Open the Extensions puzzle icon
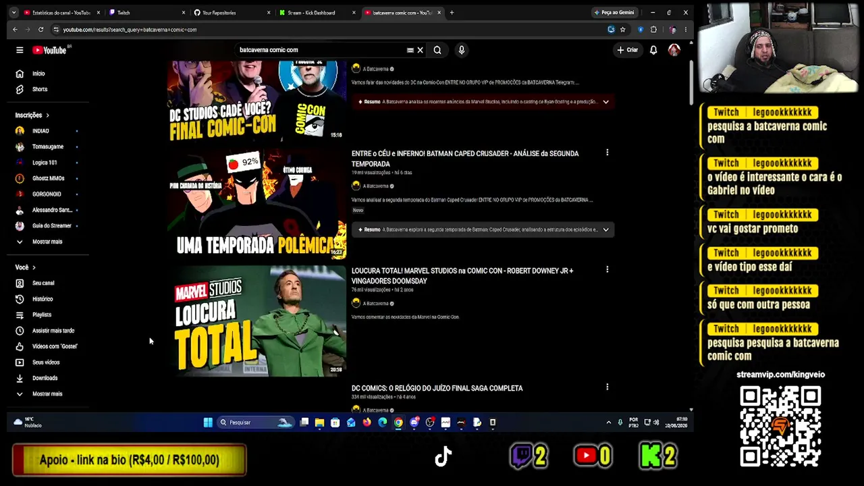 pyautogui.click(x=653, y=30)
